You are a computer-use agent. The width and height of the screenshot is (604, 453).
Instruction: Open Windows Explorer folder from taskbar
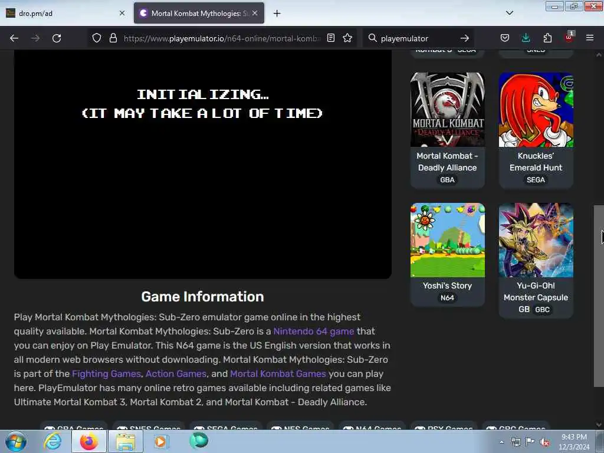point(126,441)
